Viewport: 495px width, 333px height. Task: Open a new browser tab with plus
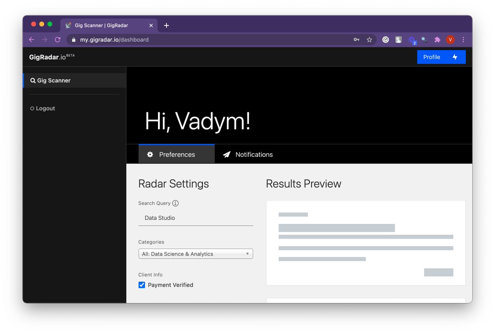(166, 26)
